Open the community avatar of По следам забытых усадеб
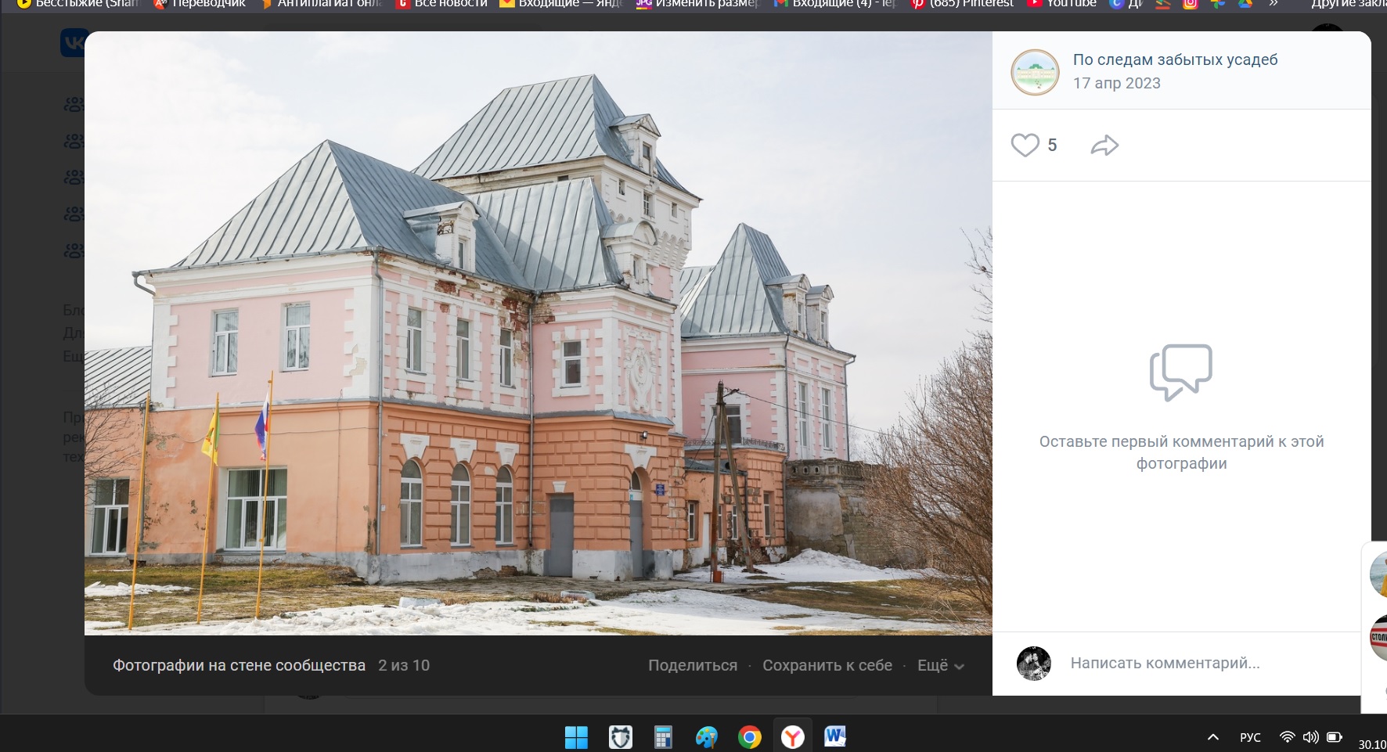Screen dimensions: 1387x752 [x=1035, y=72]
